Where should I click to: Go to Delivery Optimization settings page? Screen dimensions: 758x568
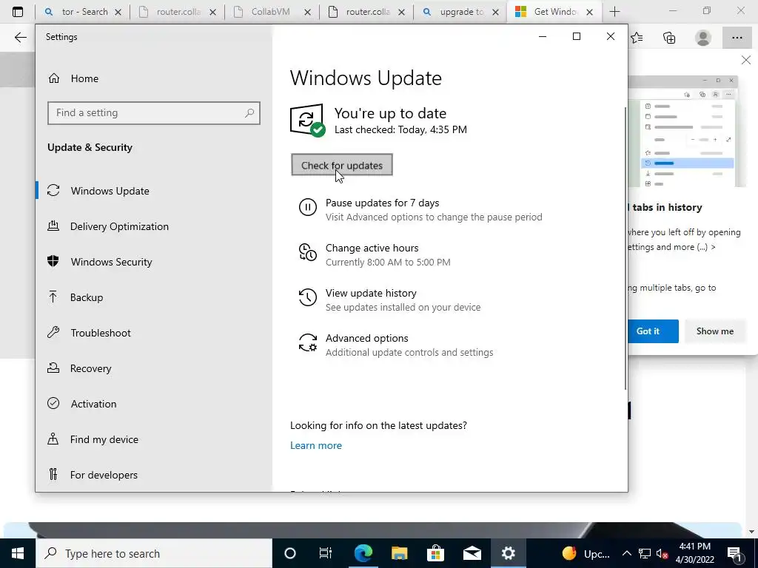click(154, 226)
